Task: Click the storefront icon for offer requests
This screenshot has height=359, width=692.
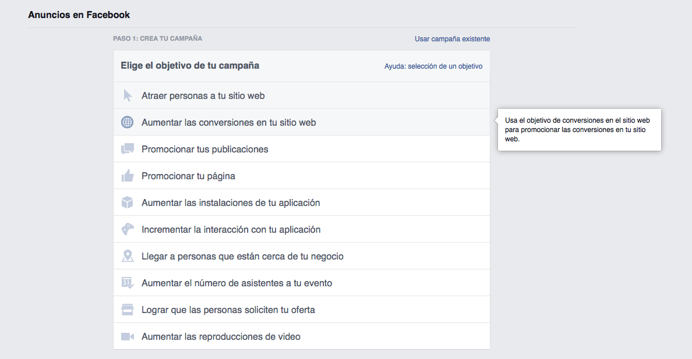Action: click(x=127, y=310)
